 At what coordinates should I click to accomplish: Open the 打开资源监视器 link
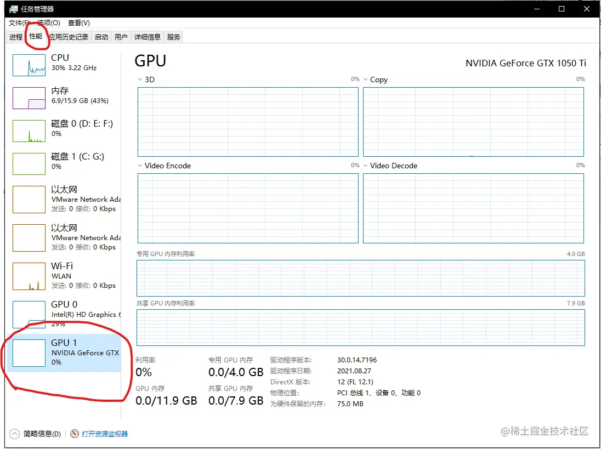pos(105,434)
